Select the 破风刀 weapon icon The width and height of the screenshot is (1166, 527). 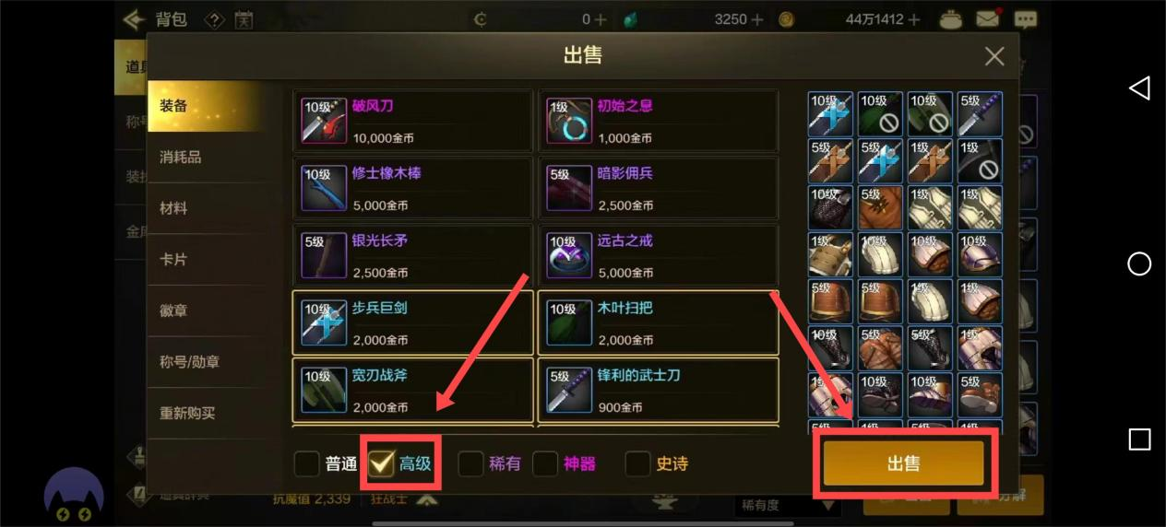(x=324, y=121)
